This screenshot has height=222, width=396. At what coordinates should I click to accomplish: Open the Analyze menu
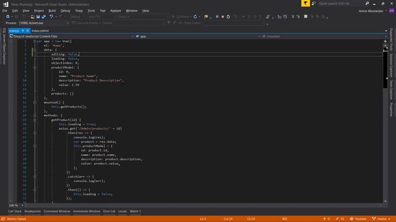(116, 11)
